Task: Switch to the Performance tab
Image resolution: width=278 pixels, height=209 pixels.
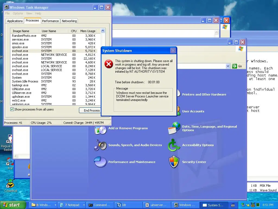Action: point(50,21)
